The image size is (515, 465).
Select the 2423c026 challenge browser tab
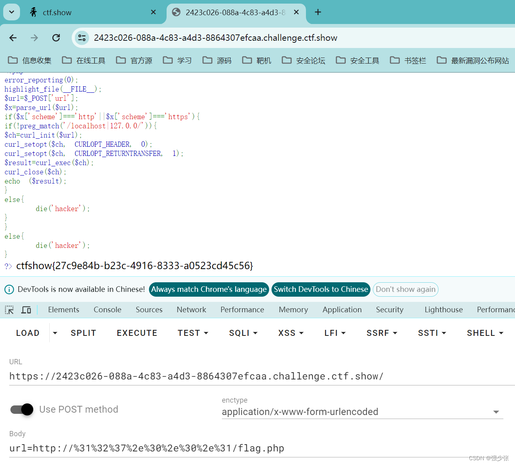click(x=235, y=12)
